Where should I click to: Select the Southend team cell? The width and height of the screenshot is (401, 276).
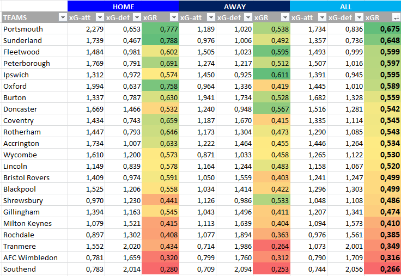(x=34, y=269)
